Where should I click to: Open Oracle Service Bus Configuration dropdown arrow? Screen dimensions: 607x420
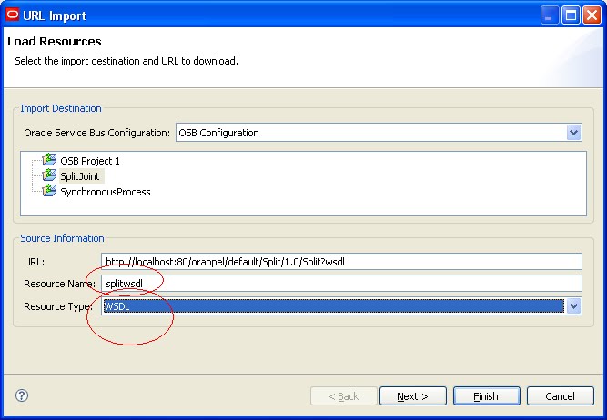(573, 133)
